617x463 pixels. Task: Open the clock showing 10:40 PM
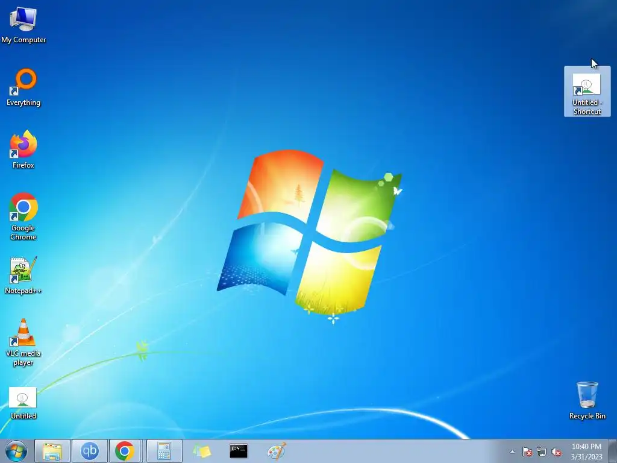(586, 447)
